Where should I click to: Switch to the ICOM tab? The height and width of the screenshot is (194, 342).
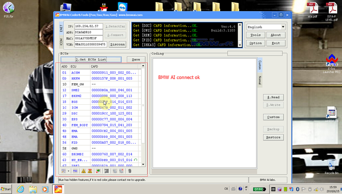point(61,41)
